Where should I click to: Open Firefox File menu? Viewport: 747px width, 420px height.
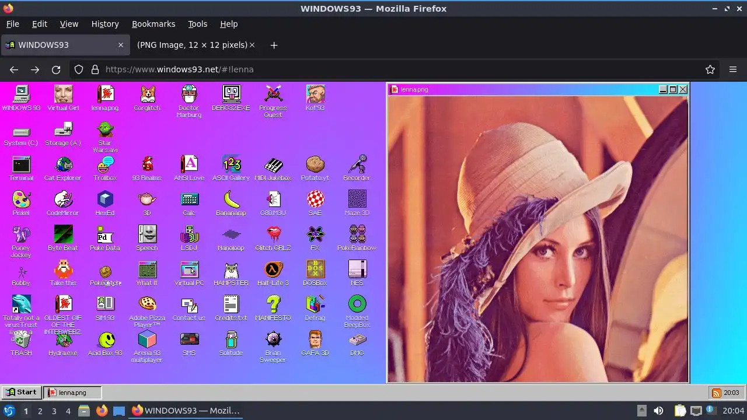click(12, 24)
